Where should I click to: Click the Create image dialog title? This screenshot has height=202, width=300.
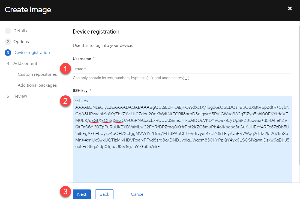coord(28,10)
